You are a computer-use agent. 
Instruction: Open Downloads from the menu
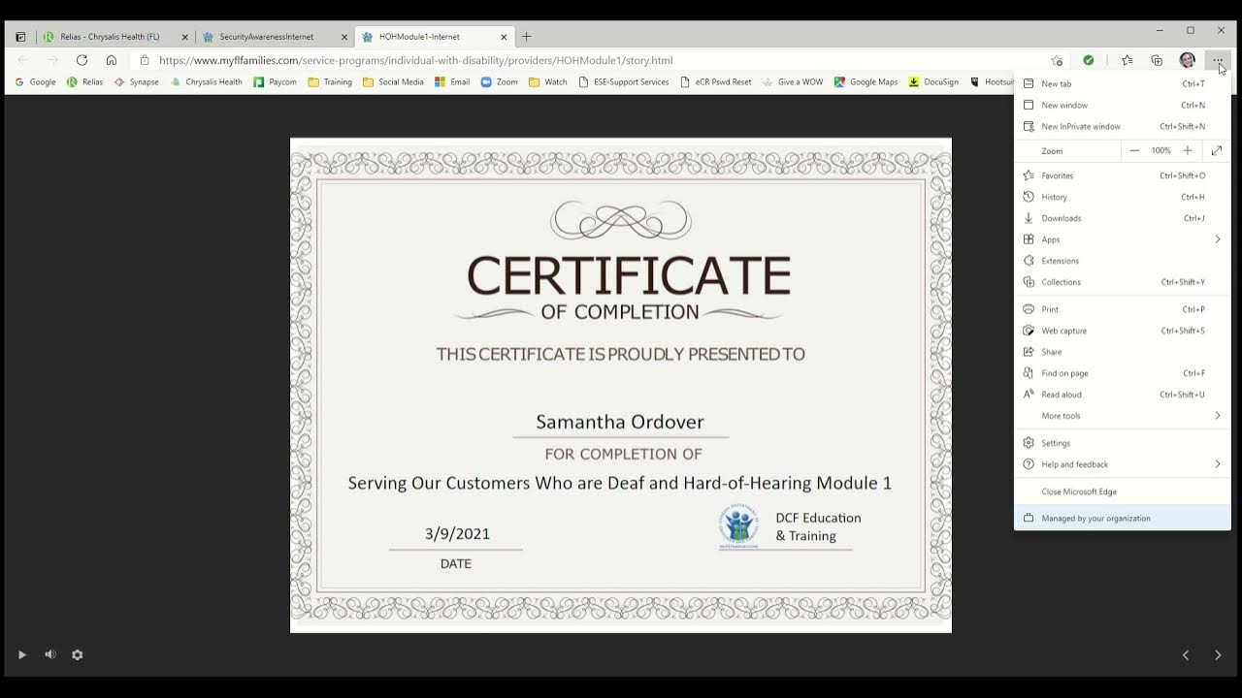pyautogui.click(x=1123, y=219)
